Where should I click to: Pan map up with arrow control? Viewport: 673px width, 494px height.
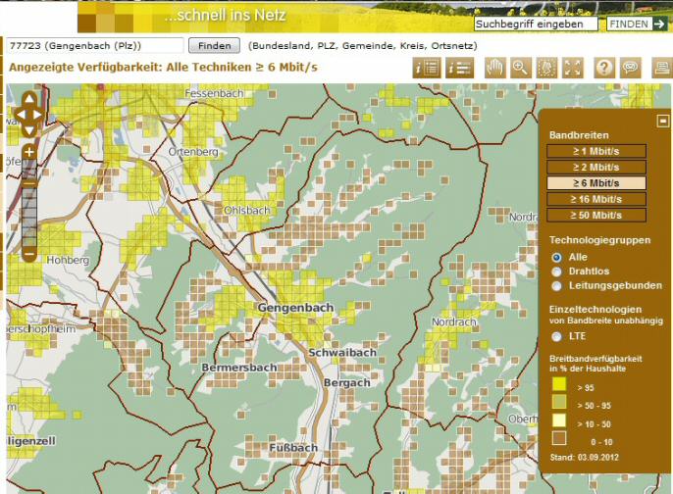(28, 98)
